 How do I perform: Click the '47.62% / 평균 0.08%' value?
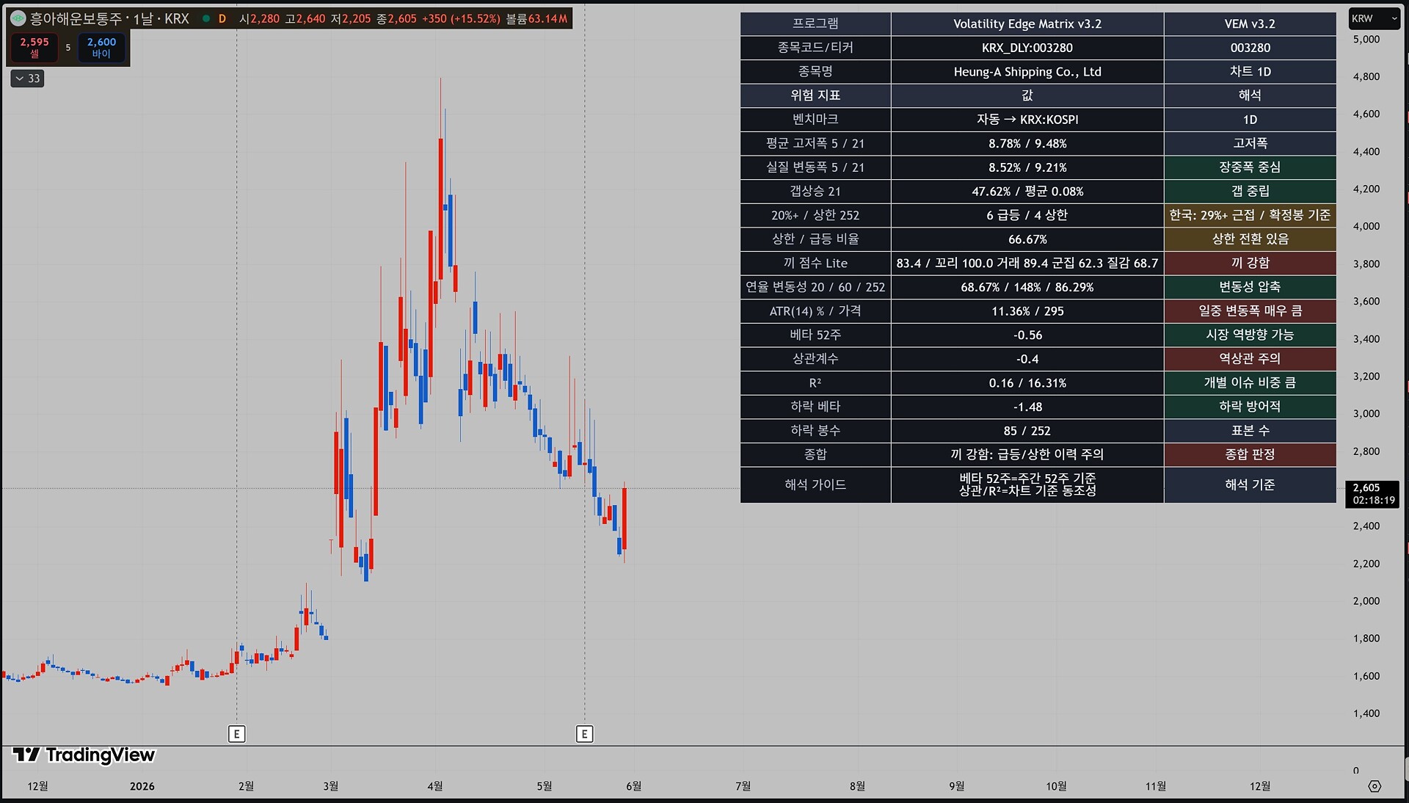point(1027,191)
